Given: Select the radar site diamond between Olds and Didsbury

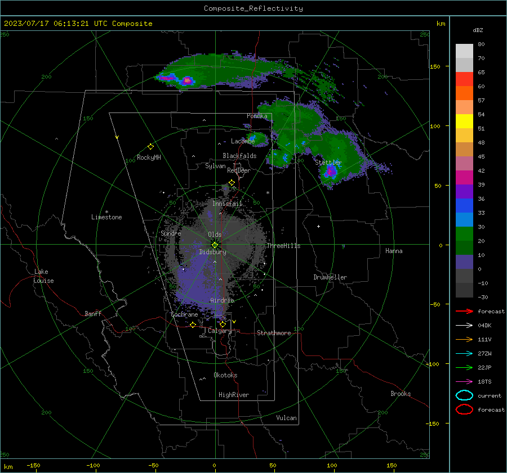Looking at the screenshot, I should tap(215, 245).
